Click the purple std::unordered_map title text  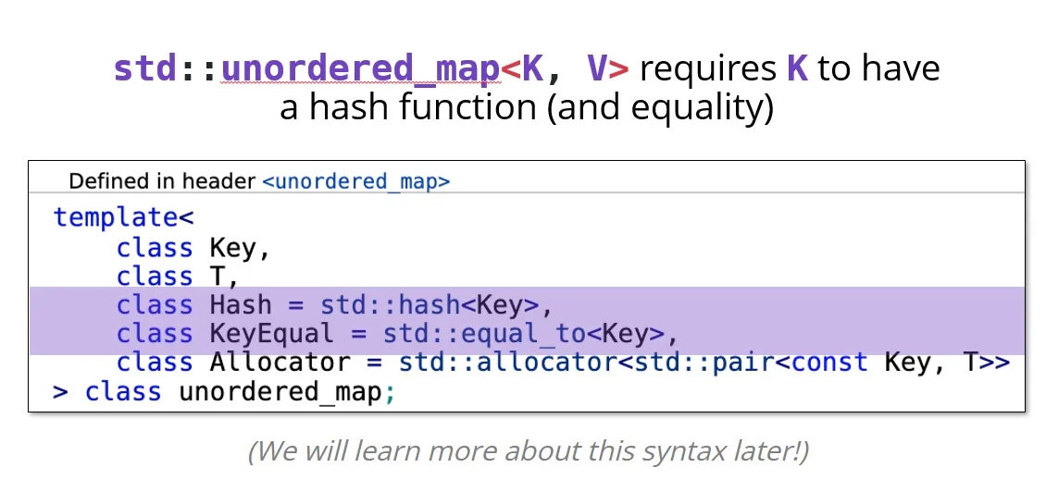[306, 68]
